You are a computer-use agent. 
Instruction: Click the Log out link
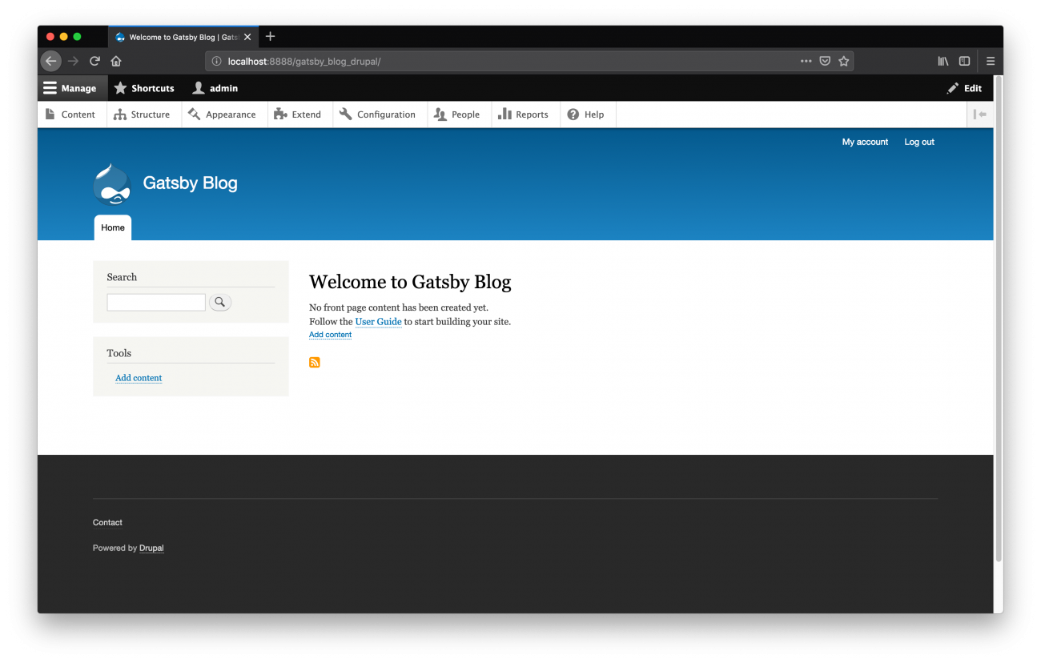point(919,142)
